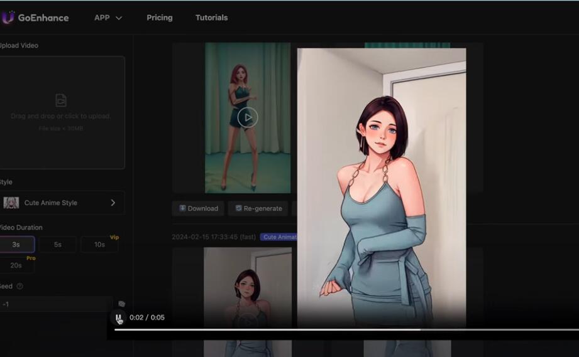Expand the APP dropdown menu
Screen dimensions: 579x357
tap(108, 18)
